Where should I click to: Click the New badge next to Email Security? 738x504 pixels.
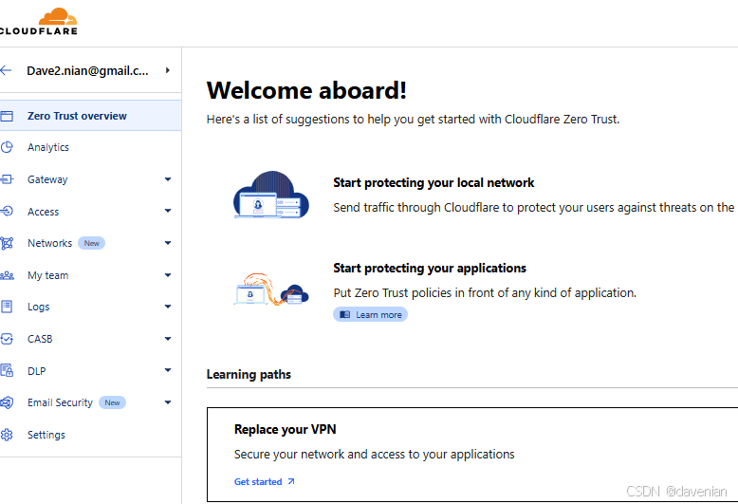[112, 402]
